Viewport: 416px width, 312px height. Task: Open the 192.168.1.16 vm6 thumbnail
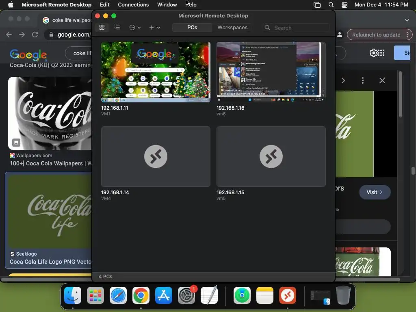pos(271,72)
